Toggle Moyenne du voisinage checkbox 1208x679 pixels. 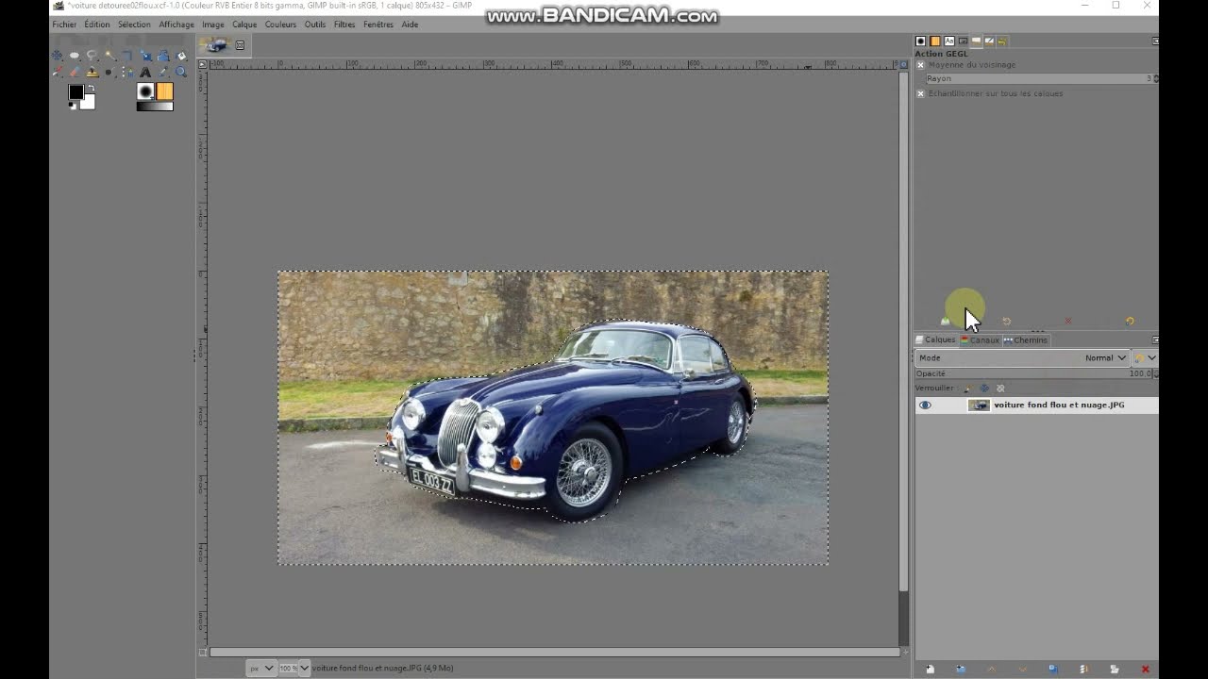point(920,65)
